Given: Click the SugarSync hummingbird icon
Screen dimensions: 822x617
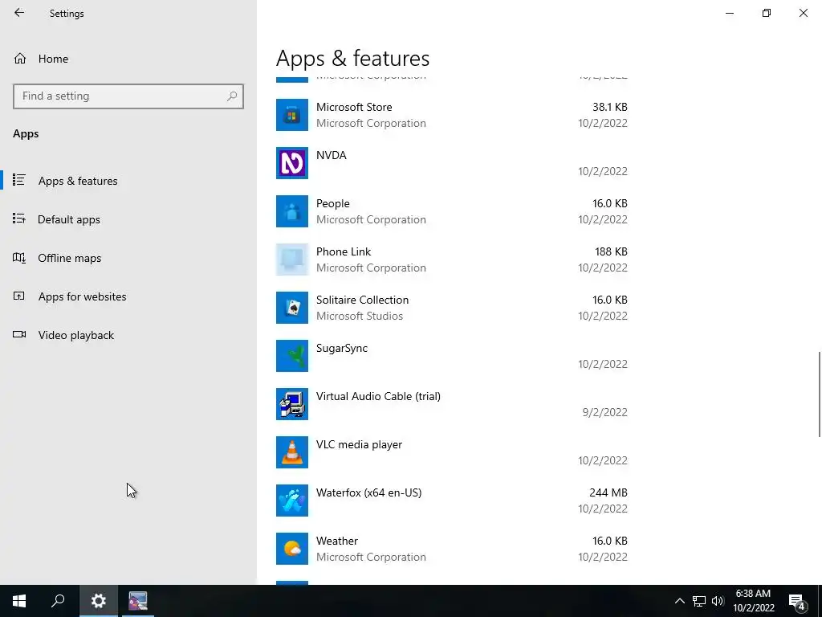Looking at the screenshot, I should pos(292,356).
